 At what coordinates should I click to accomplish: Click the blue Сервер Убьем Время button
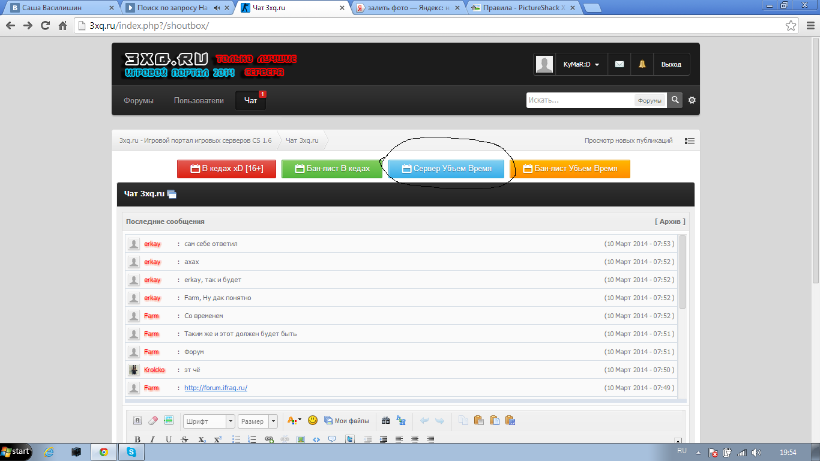(446, 169)
